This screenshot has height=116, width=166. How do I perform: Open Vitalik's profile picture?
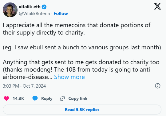point(10,10)
